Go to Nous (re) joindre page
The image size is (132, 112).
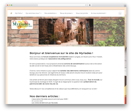point(82,13)
